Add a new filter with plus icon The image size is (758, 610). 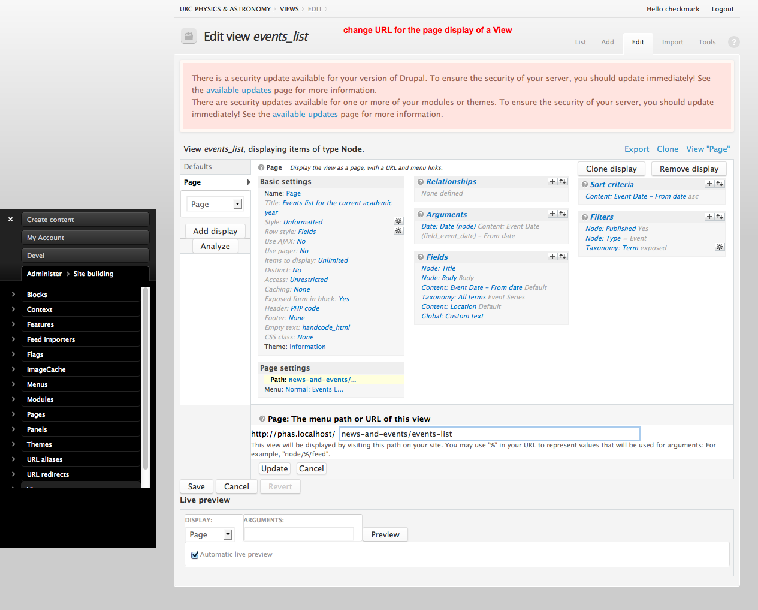(709, 217)
